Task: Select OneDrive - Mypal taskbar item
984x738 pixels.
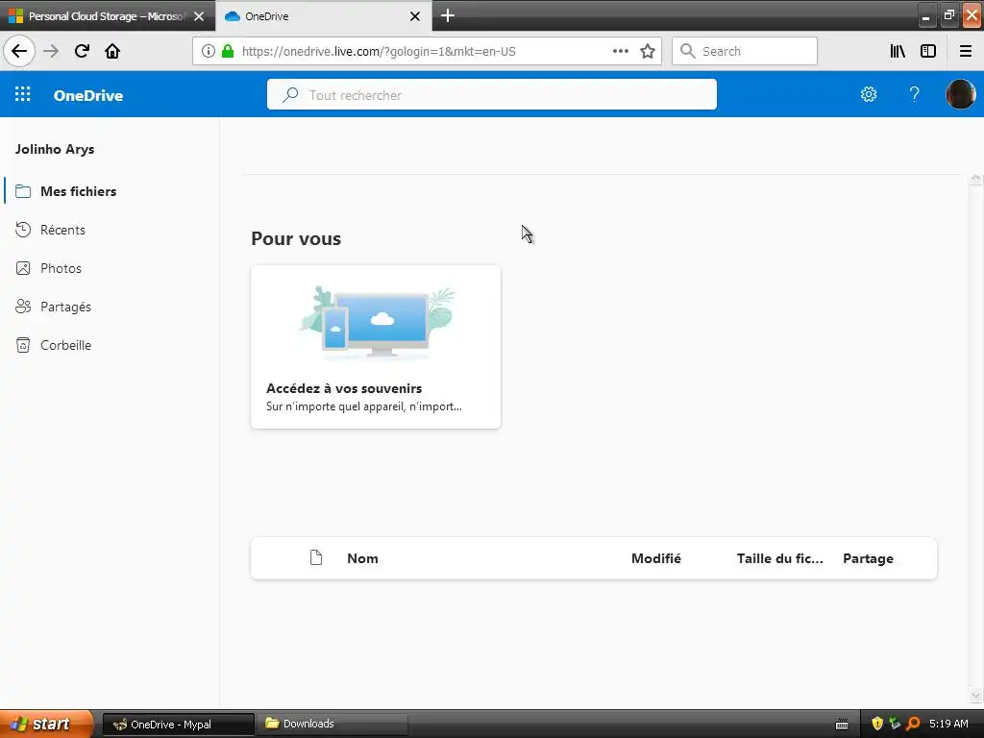Action: 178,725
